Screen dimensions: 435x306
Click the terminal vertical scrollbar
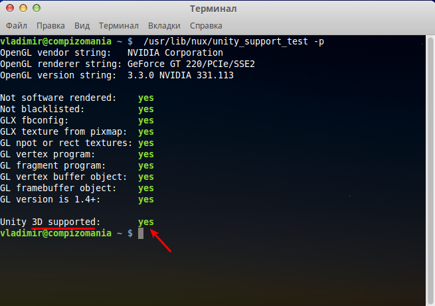click(430, 170)
